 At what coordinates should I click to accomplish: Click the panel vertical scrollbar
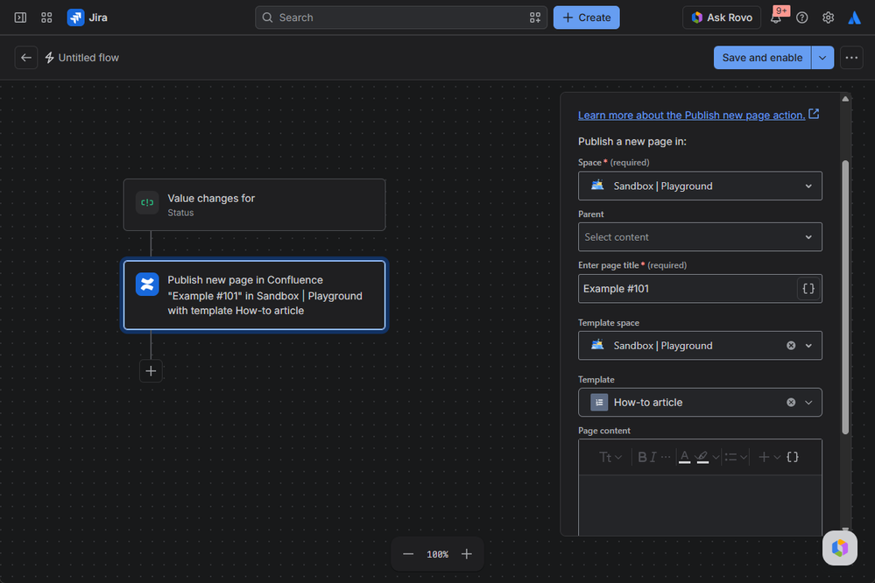845,296
